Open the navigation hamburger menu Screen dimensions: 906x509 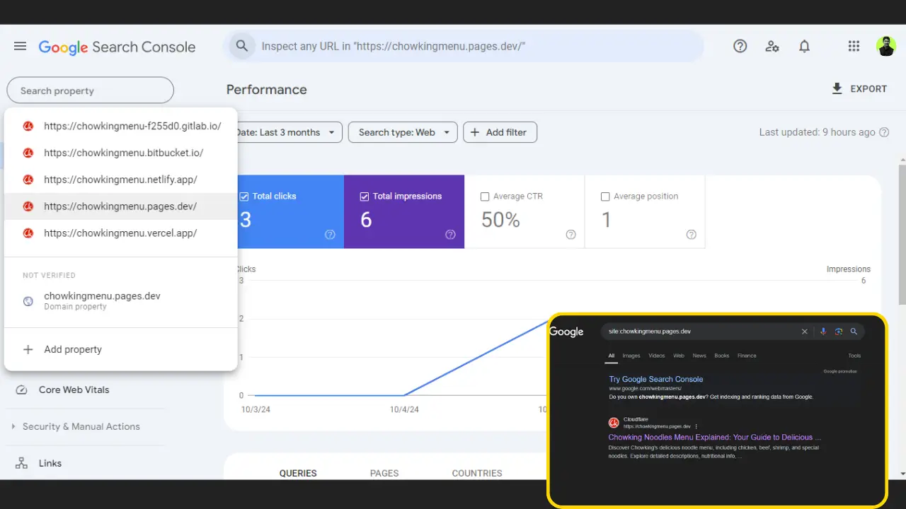tap(20, 46)
